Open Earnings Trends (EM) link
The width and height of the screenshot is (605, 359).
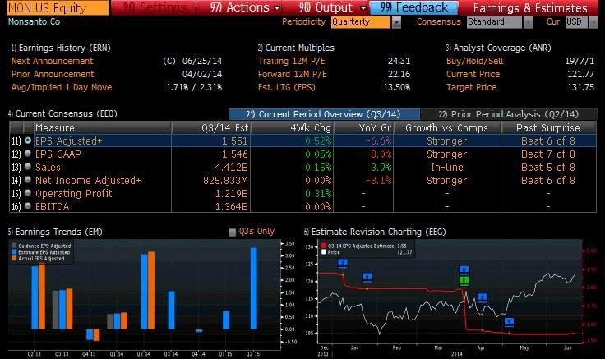[55, 232]
